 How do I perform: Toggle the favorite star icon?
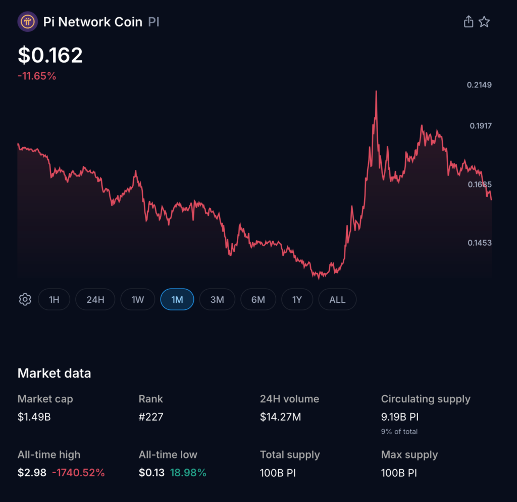click(484, 22)
